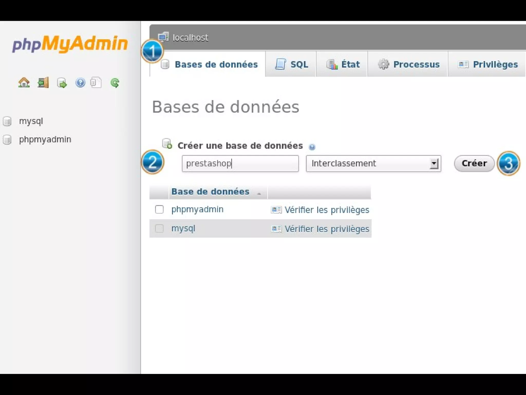
Task: Open mysql database link in table
Action: coord(183,228)
